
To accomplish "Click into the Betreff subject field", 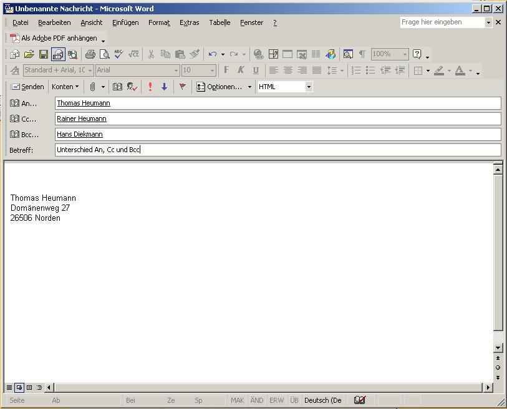I will (278, 150).
